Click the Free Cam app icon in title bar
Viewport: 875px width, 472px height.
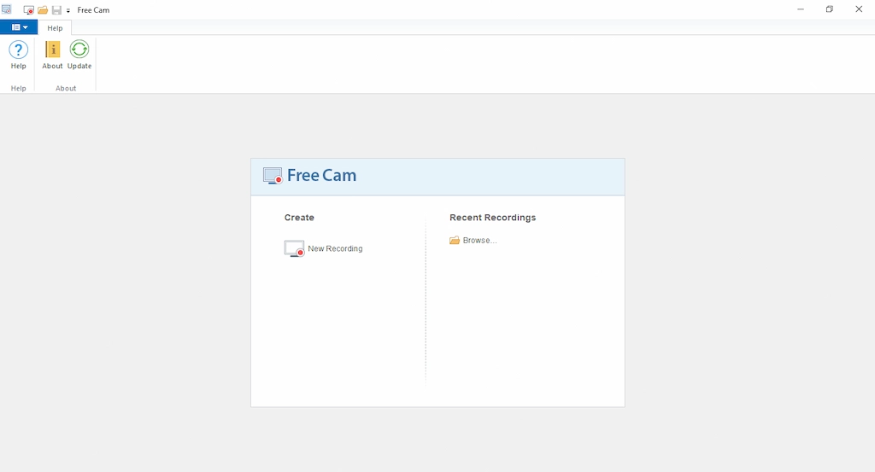click(x=7, y=9)
